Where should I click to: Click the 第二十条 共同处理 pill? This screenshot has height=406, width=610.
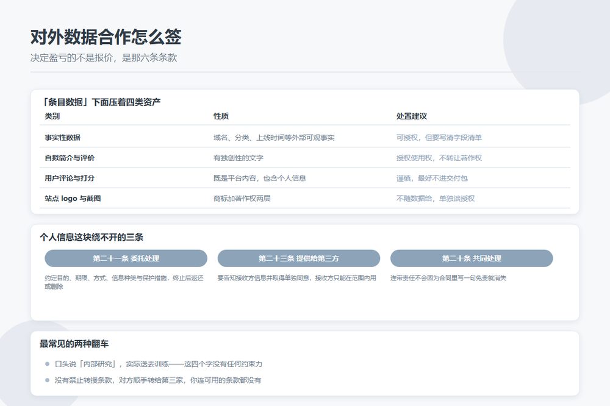(x=472, y=258)
